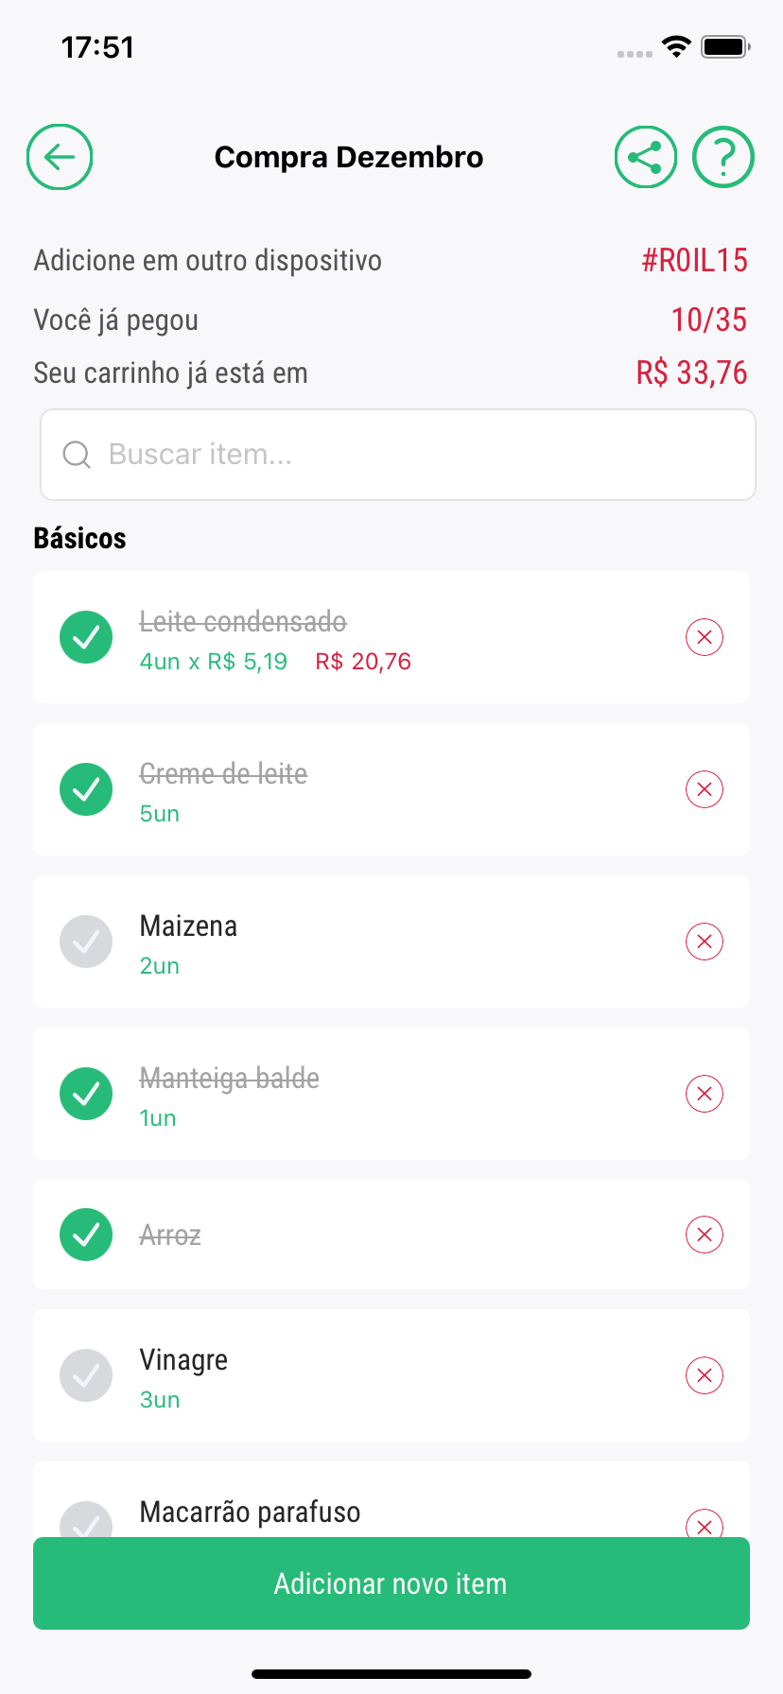
Task: Mark Maizena as picked up
Action: pyautogui.click(x=86, y=942)
